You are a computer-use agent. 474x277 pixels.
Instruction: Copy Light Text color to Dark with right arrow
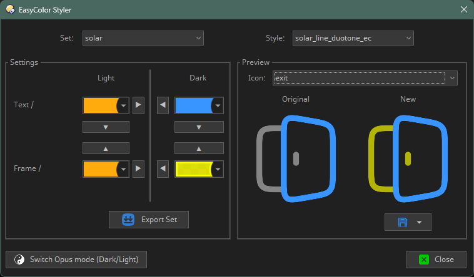coord(138,105)
